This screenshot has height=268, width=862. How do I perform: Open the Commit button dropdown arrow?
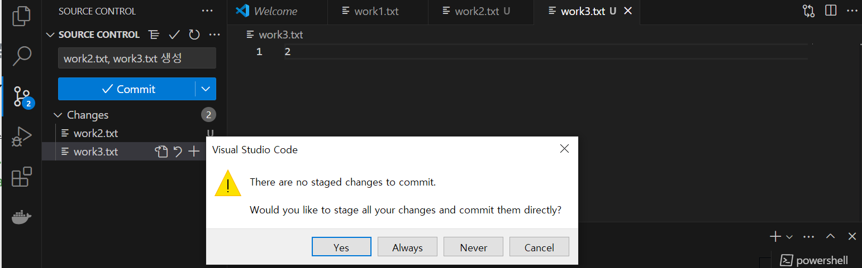(x=206, y=89)
